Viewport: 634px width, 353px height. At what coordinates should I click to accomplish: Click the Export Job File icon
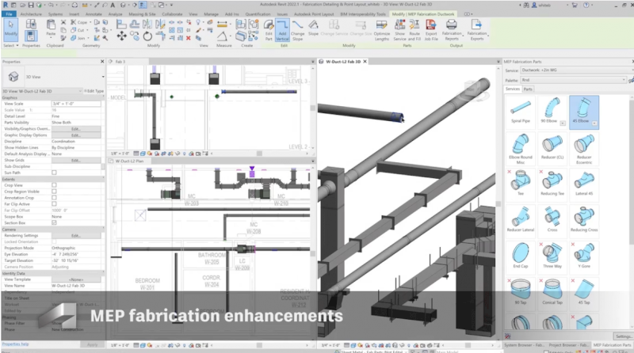(x=430, y=34)
